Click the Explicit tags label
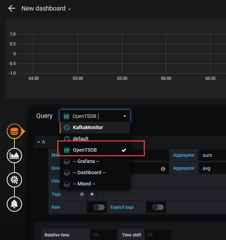Screen dimensions: 226x240 (122, 207)
